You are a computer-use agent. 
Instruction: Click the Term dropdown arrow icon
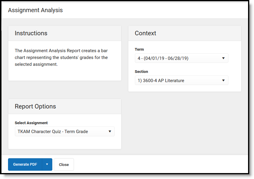223,58
